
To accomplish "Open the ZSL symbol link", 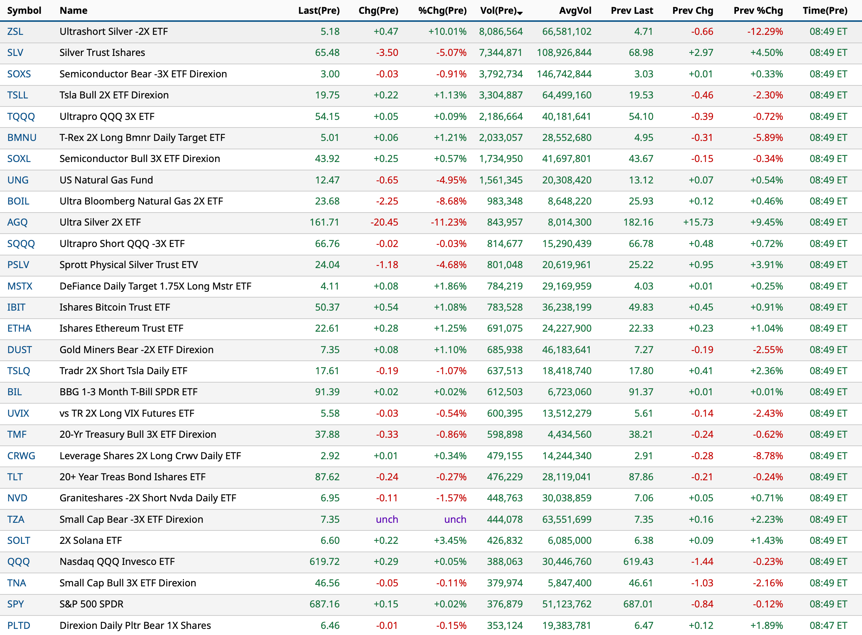I will pos(15,31).
